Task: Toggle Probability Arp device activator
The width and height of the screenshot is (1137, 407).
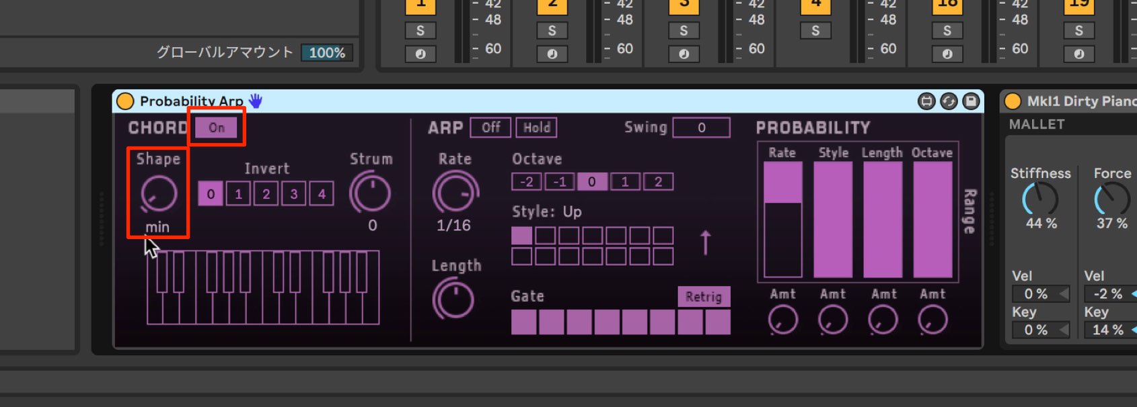Action: tap(125, 101)
